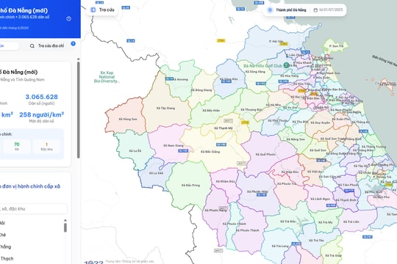
Task: Click the blue info badge near Tra cứu địa chỉ
Action: tap(74, 43)
